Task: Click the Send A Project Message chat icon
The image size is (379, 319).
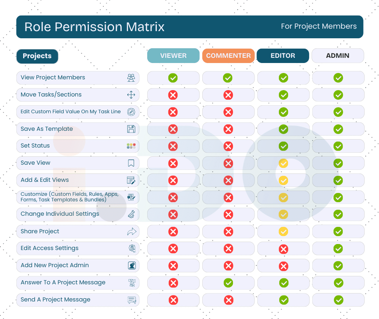Action: (131, 300)
